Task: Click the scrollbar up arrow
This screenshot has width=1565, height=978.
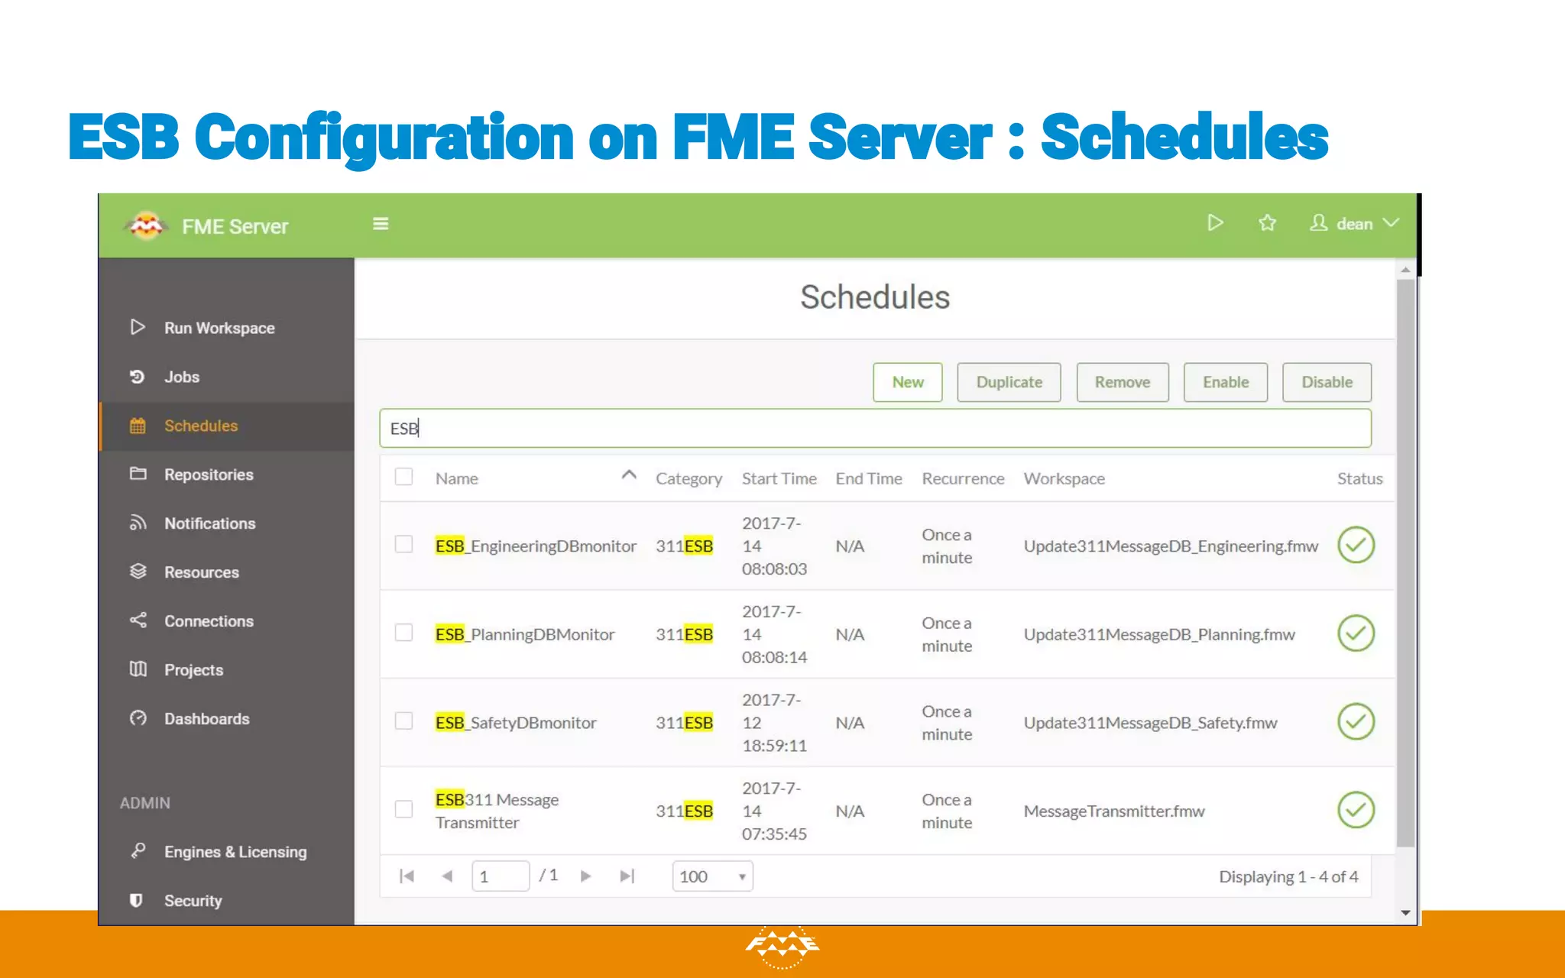Action: click(1405, 270)
